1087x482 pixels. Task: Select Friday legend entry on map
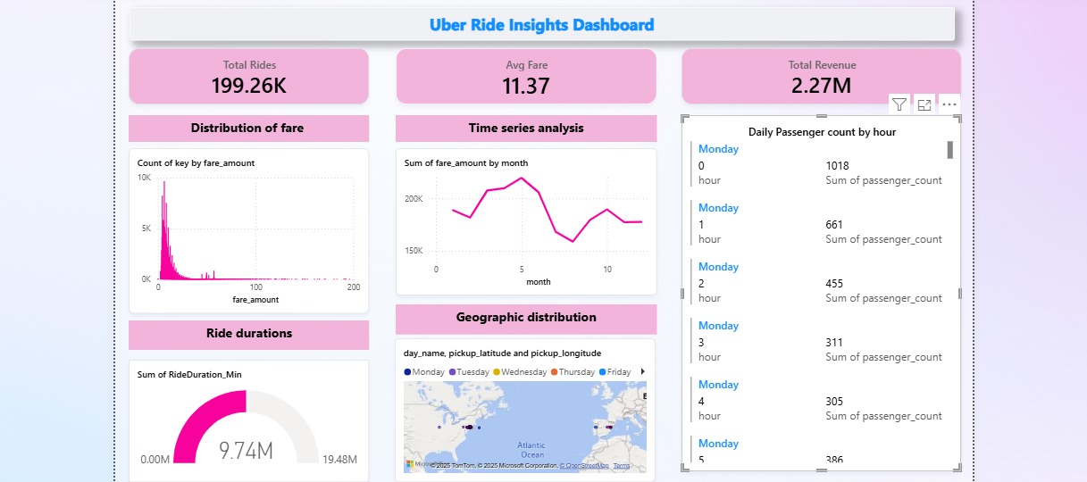tap(615, 371)
